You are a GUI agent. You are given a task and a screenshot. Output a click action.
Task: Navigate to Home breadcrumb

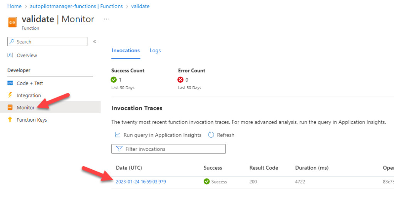[14, 6]
